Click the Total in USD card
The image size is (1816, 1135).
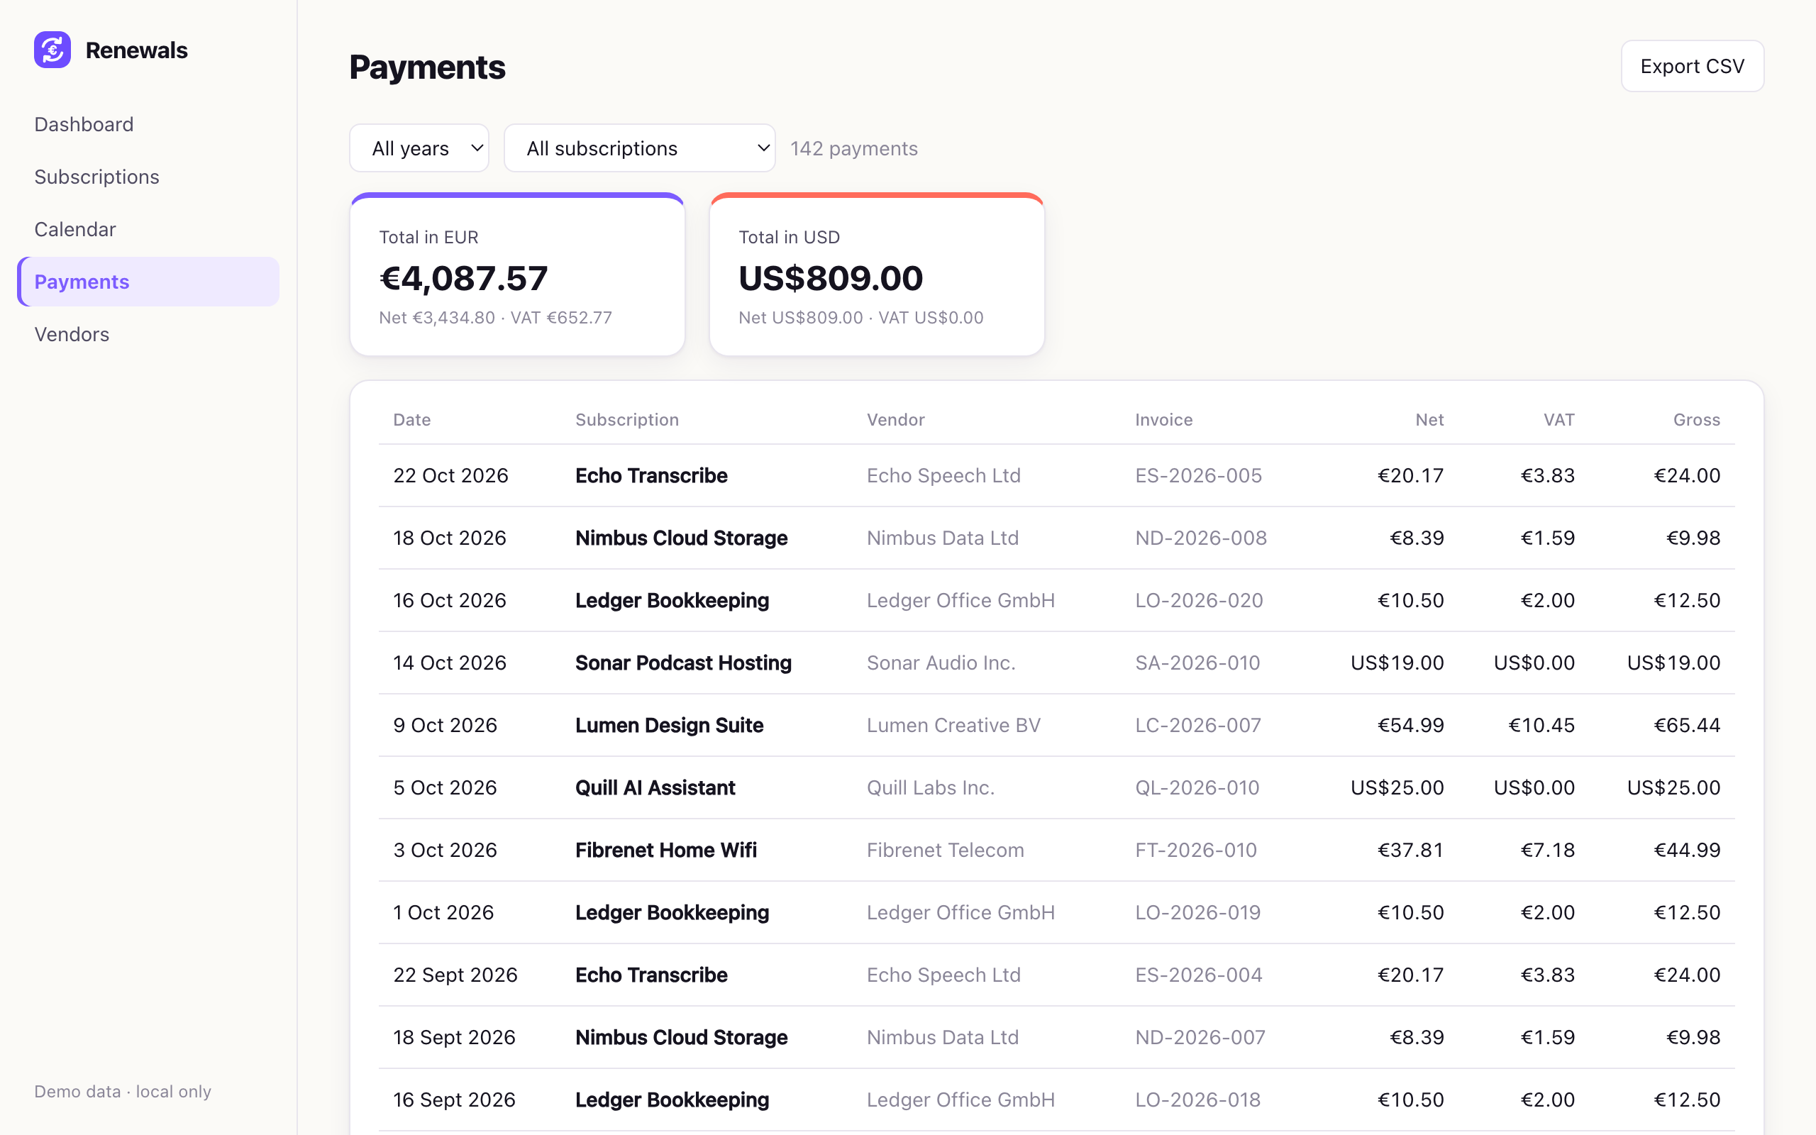pos(877,275)
